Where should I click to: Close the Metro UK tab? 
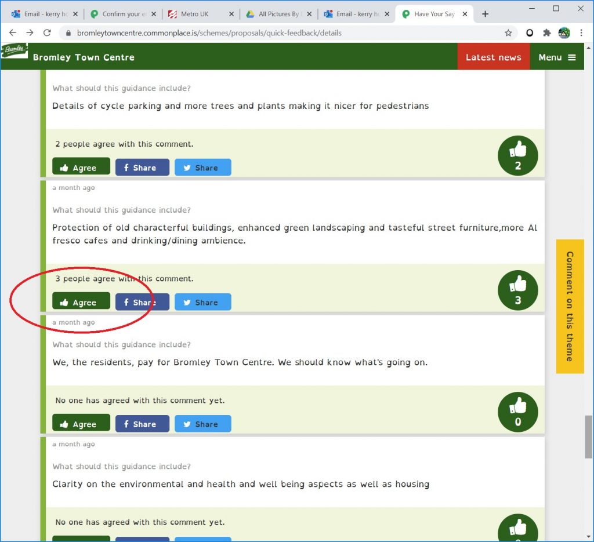click(x=231, y=14)
